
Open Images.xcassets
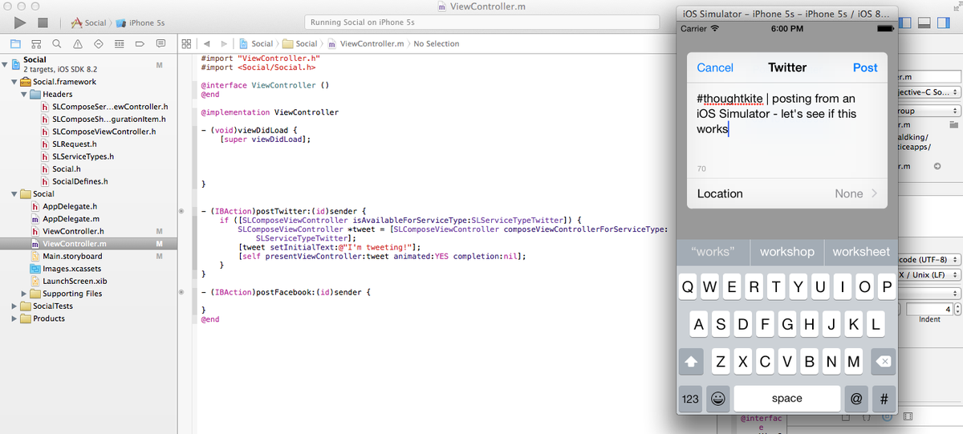(67, 269)
